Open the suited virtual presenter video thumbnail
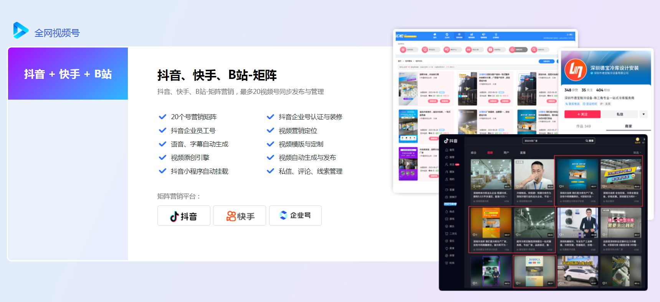Viewport: 660px width, 302px height. (577, 223)
